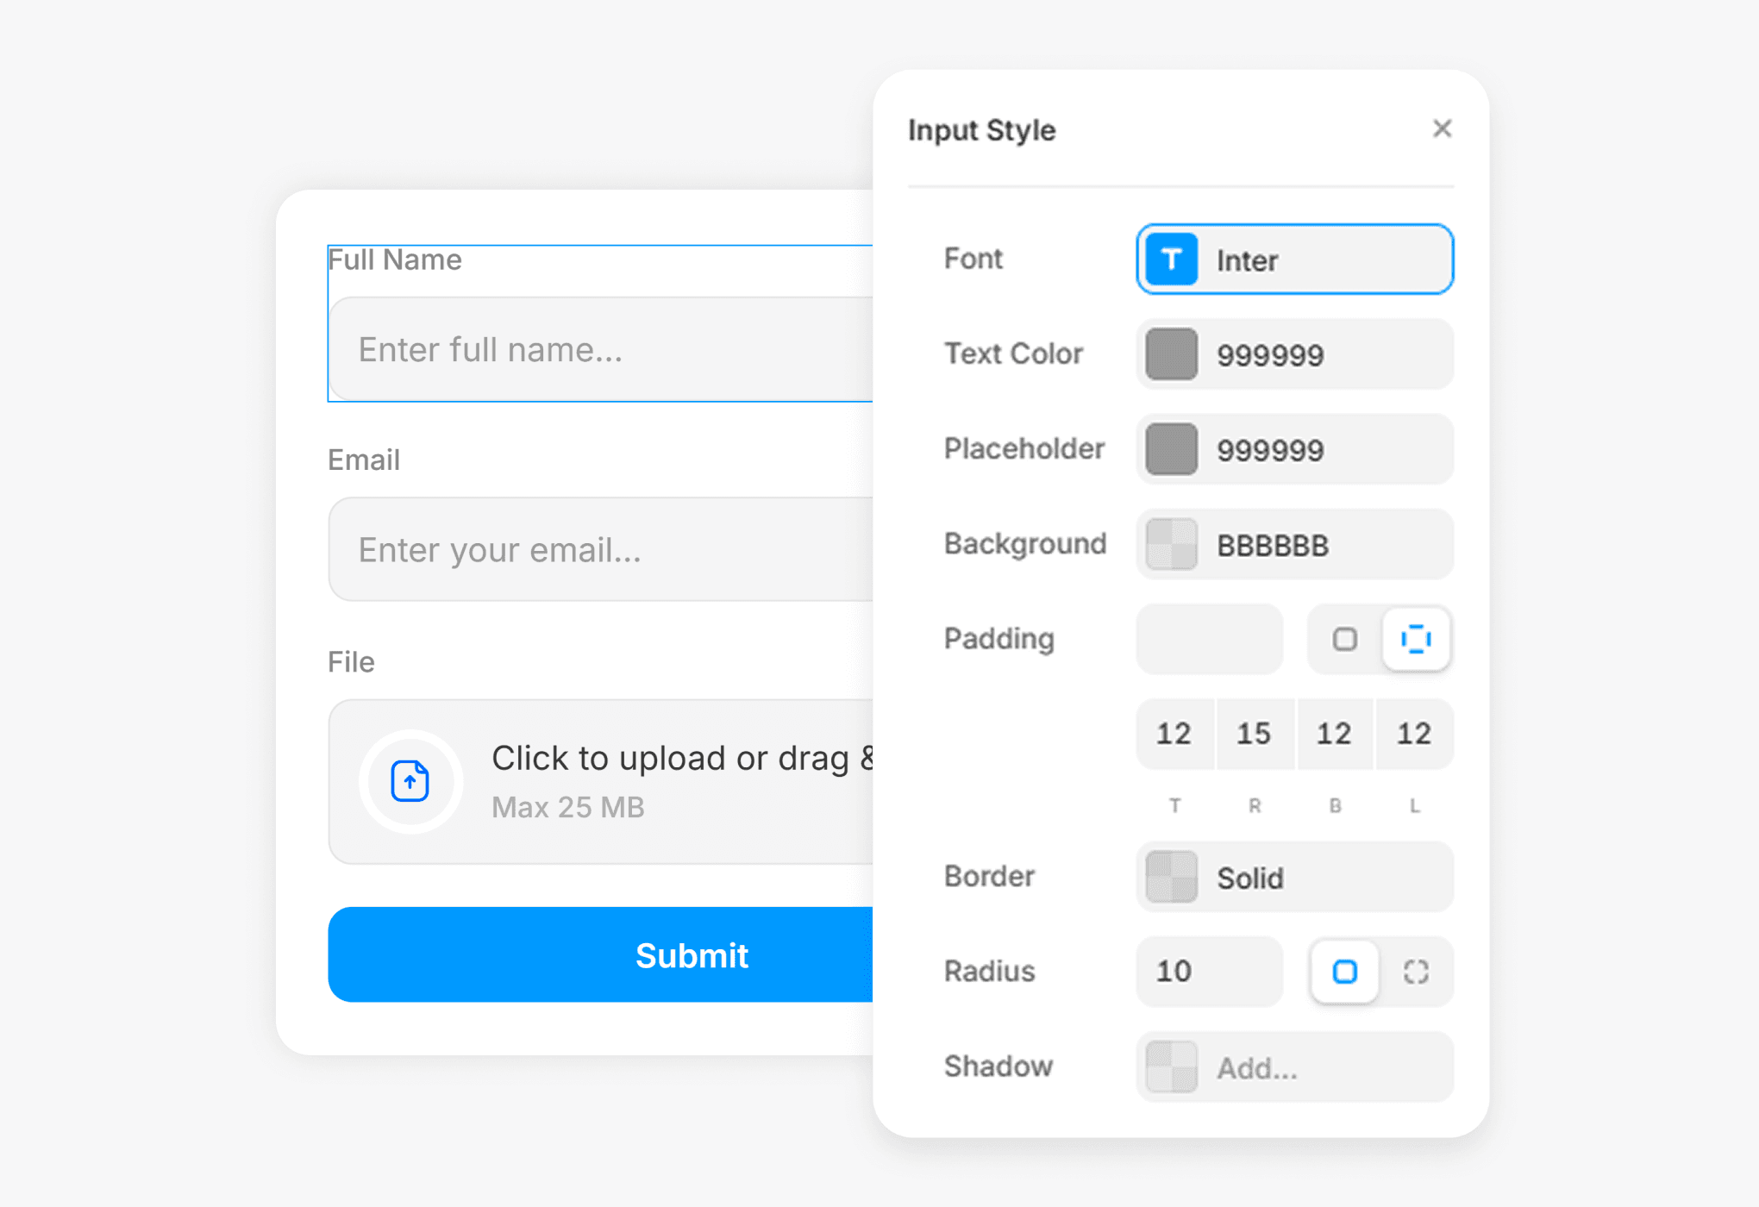1759x1207 pixels.
Task: Select uniform padding mode icon
Action: pos(1344,639)
